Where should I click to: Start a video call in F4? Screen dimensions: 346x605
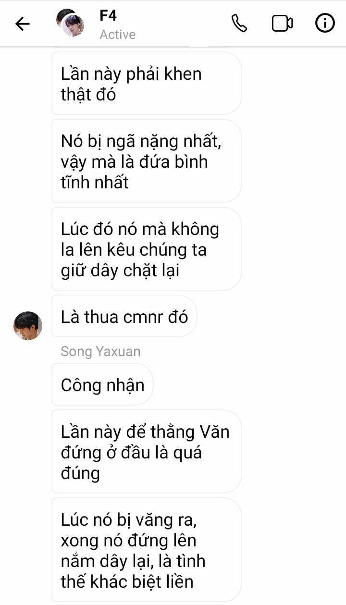click(282, 24)
